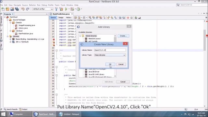This screenshot has width=208, height=117.
Task: Run the project with green play icon
Action: pyautogui.click(x=66, y=9)
